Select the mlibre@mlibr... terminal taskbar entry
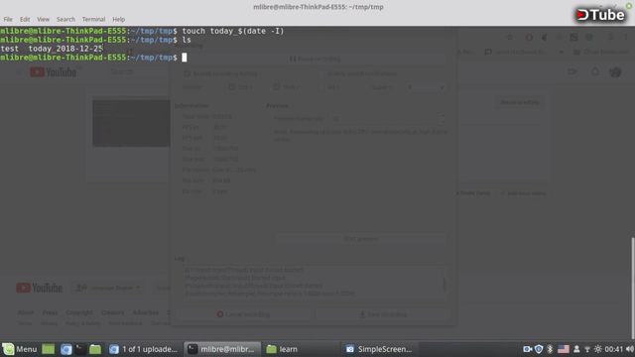635x357 pixels. coord(222,349)
